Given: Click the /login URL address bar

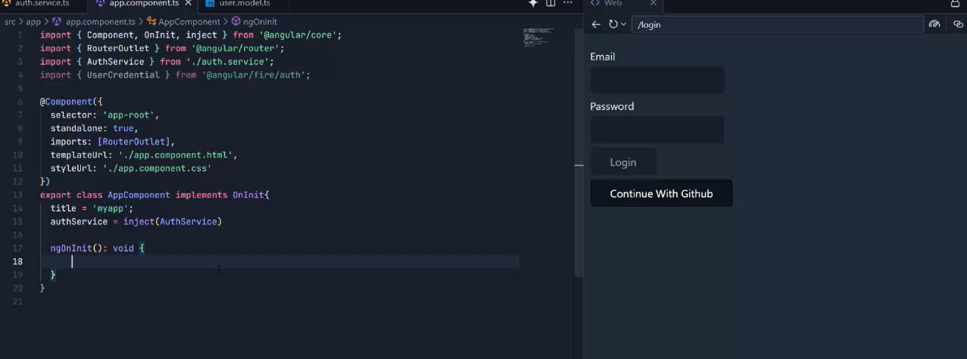Looking at the screenshot, I should point(778,25).
